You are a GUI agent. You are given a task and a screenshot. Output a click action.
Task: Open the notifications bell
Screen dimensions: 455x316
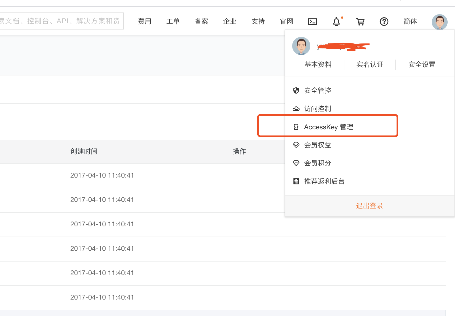click(336, 22)
